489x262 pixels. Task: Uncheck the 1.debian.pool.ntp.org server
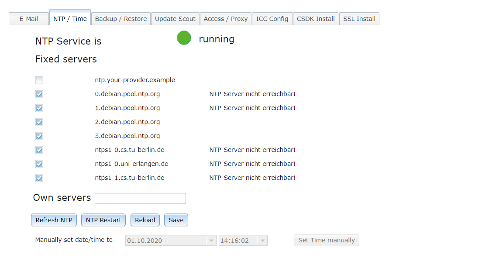click(x=39, y=108)
